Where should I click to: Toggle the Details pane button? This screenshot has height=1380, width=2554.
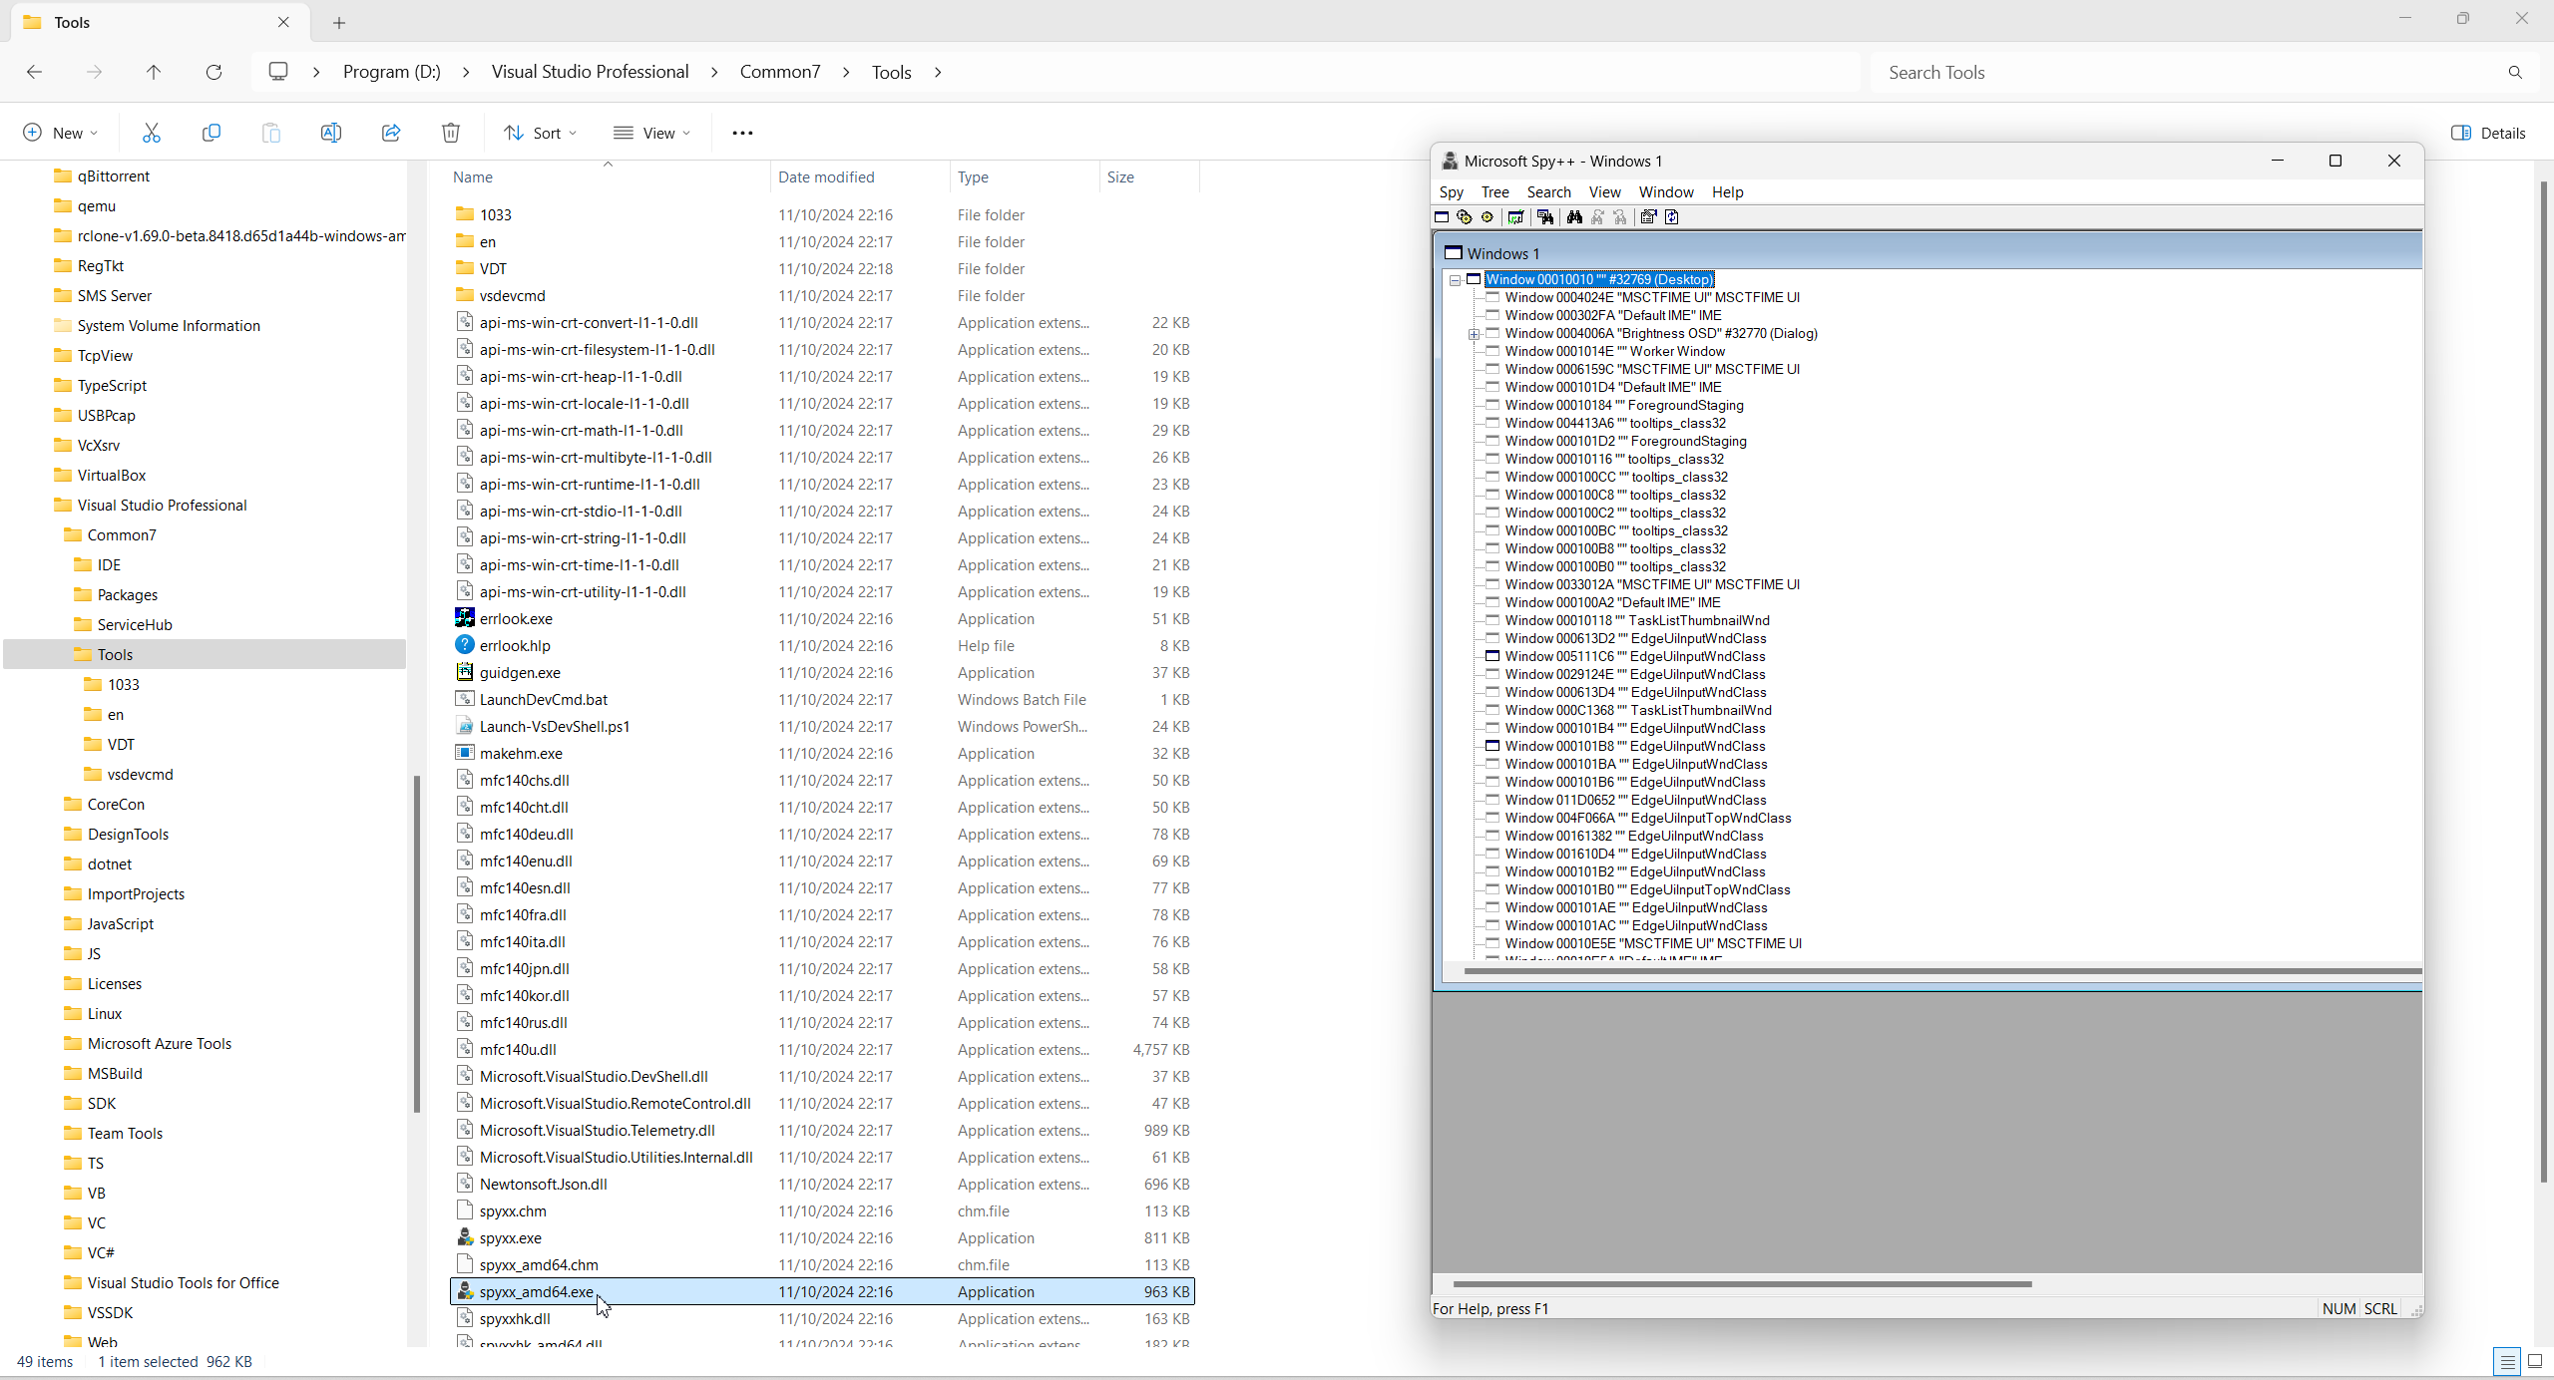2488,133
